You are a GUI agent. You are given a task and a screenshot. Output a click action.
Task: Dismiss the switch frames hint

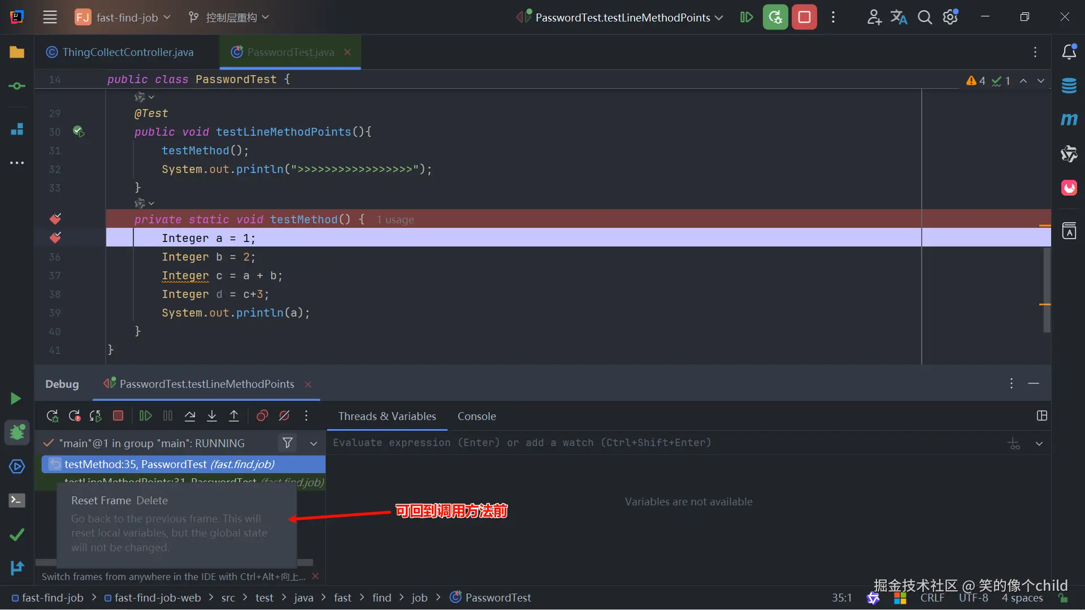315,576
